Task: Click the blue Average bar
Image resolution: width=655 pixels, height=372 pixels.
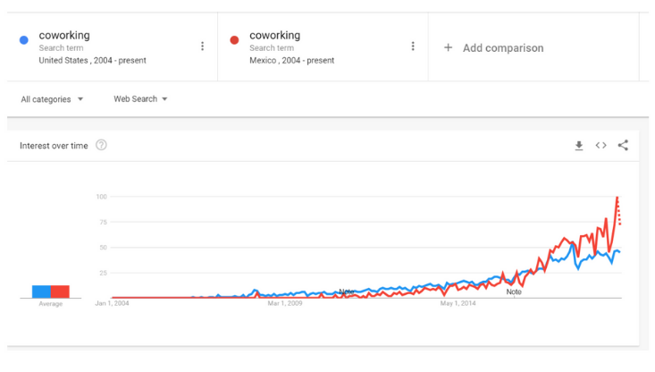Action: coord(41,292)
